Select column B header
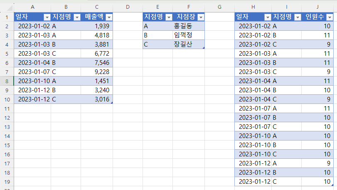This screenshot has height=190, width=337. pyautogui.click(x=66, y=7)
